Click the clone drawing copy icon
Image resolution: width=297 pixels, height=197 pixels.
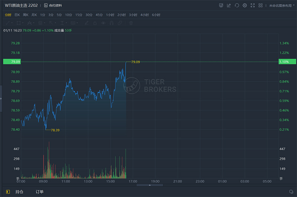pyautogui.click(x=120, y=23)
